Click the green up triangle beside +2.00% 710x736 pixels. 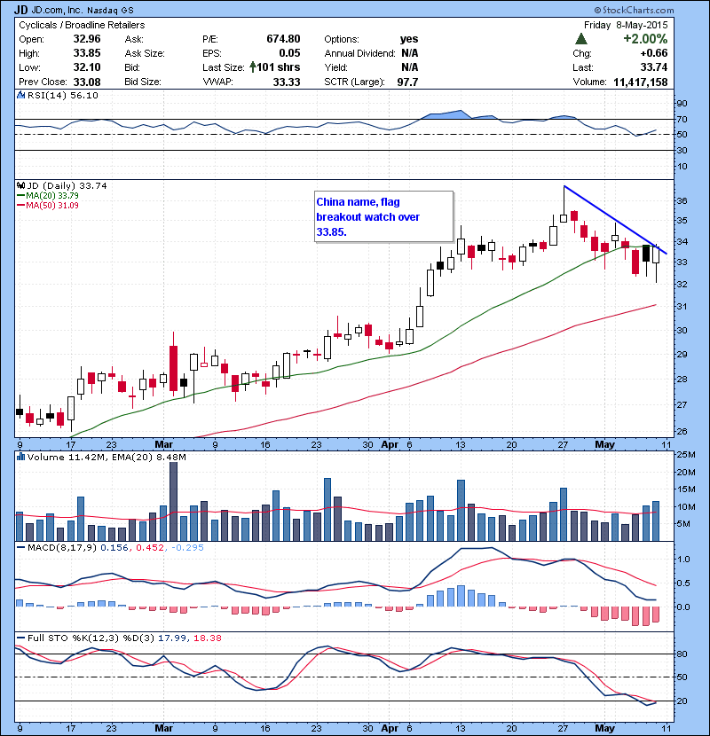580,39
